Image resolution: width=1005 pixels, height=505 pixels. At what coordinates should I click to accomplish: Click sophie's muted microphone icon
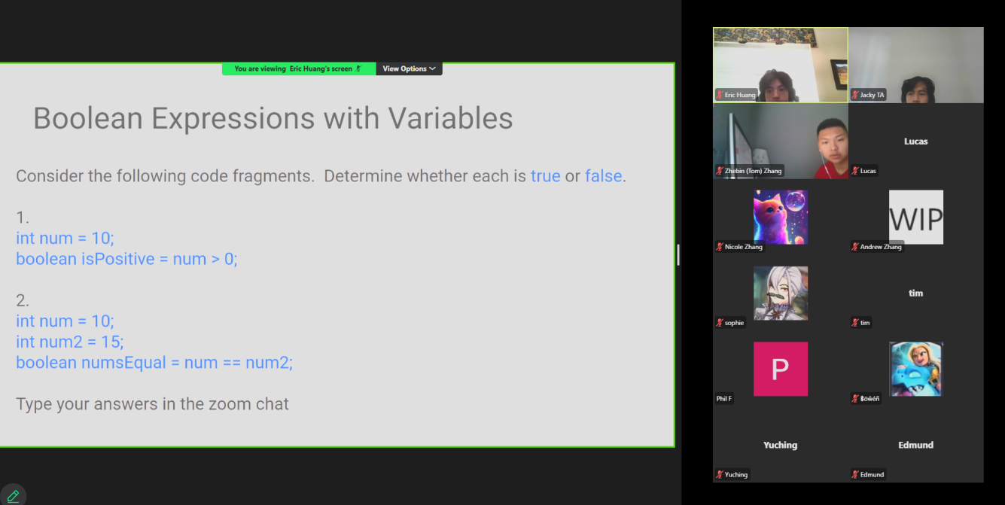click(720, 323)
